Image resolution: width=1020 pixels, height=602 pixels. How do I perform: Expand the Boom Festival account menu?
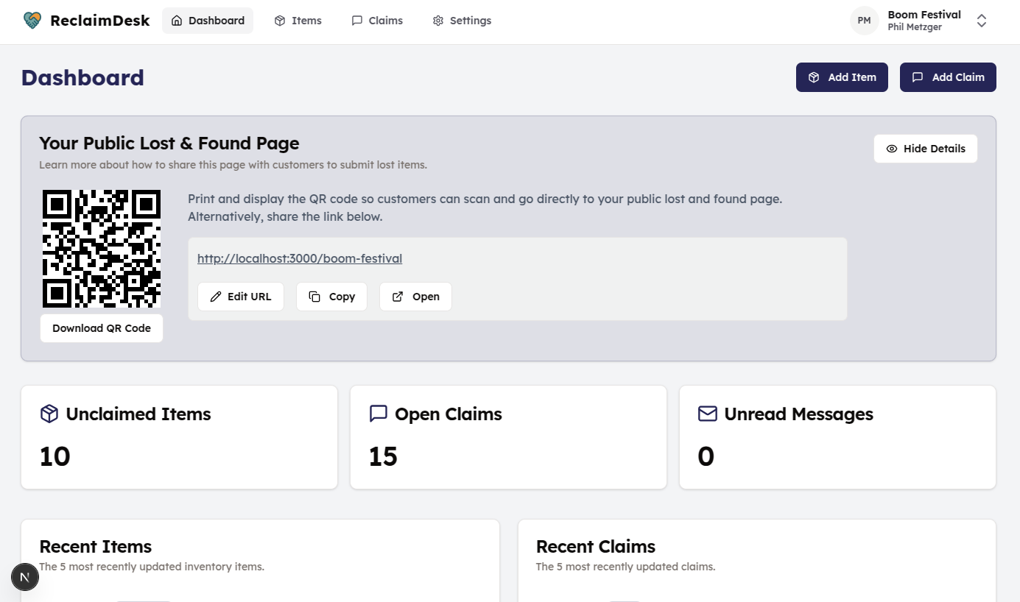[x=982, y=21]
